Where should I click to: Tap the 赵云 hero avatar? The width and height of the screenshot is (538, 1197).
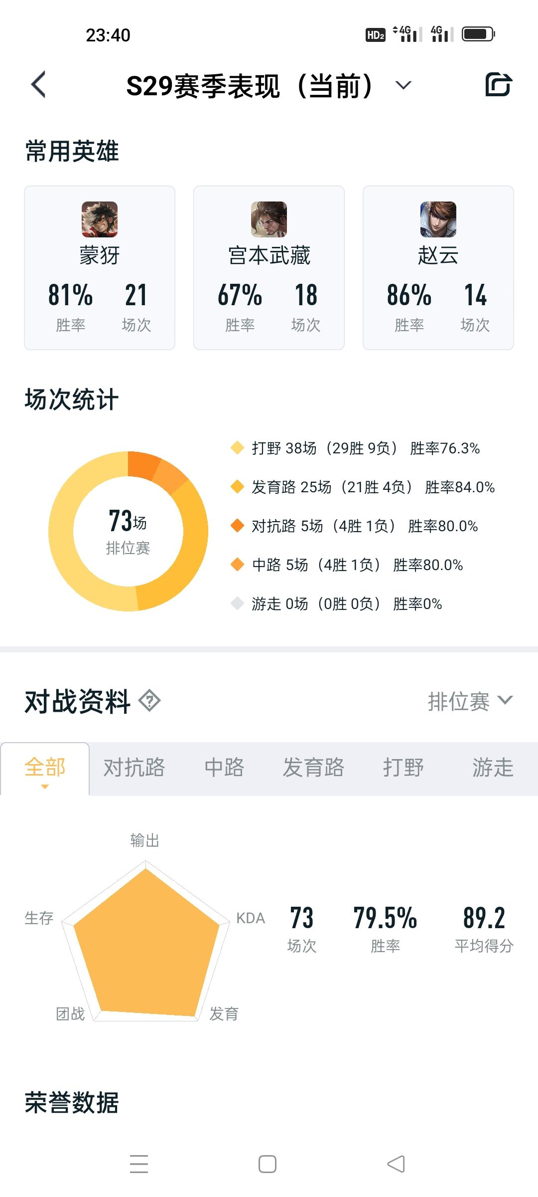438,219
